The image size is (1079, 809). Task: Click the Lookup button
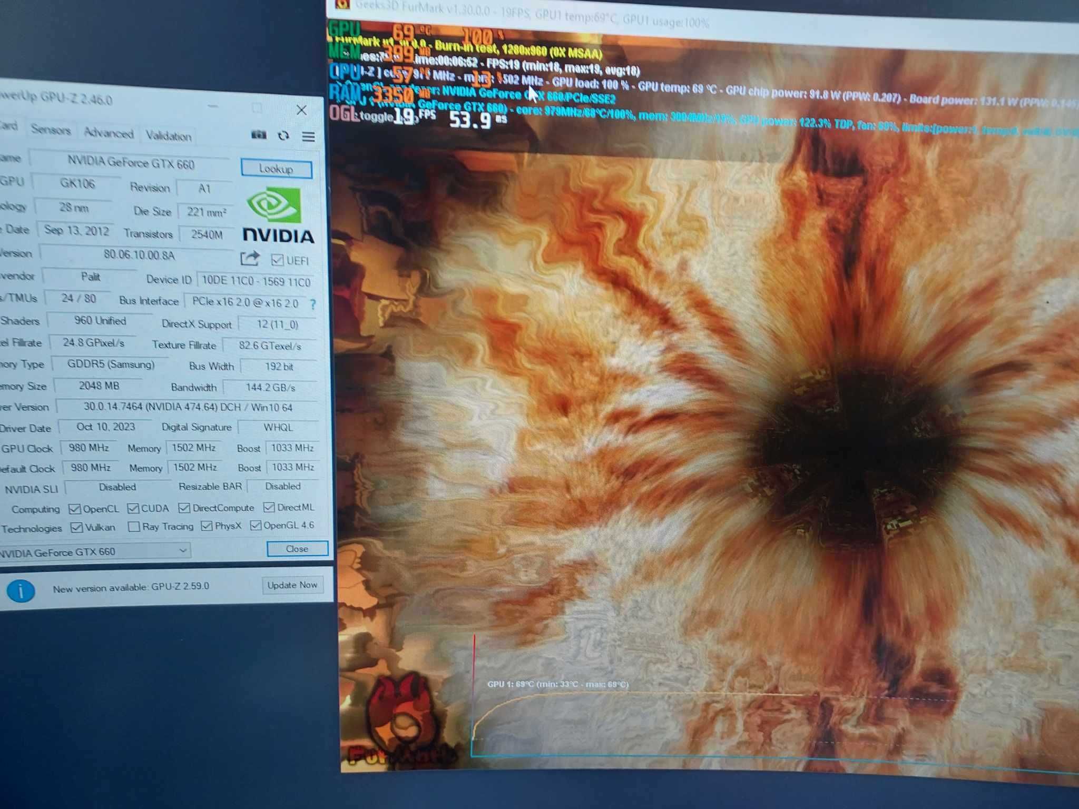pyautogui.click(x=276, y=169)
